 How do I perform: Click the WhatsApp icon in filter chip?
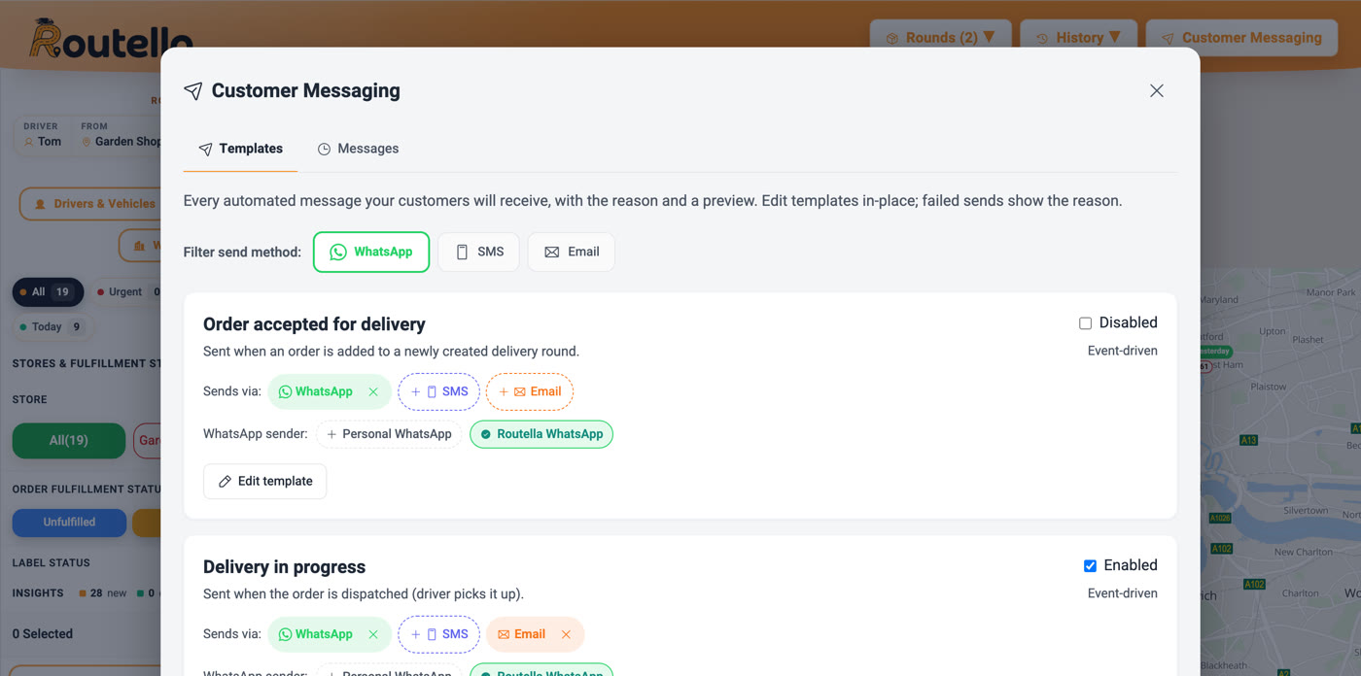click(337, 252)
